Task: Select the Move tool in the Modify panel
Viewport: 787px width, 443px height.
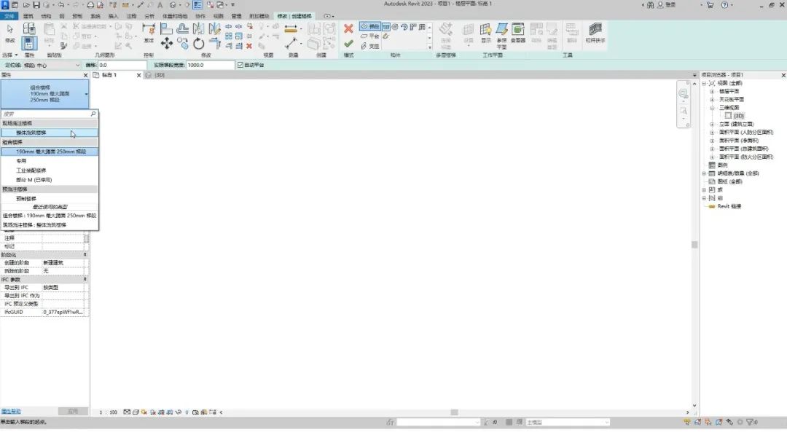Action: [x=167, y=44]
